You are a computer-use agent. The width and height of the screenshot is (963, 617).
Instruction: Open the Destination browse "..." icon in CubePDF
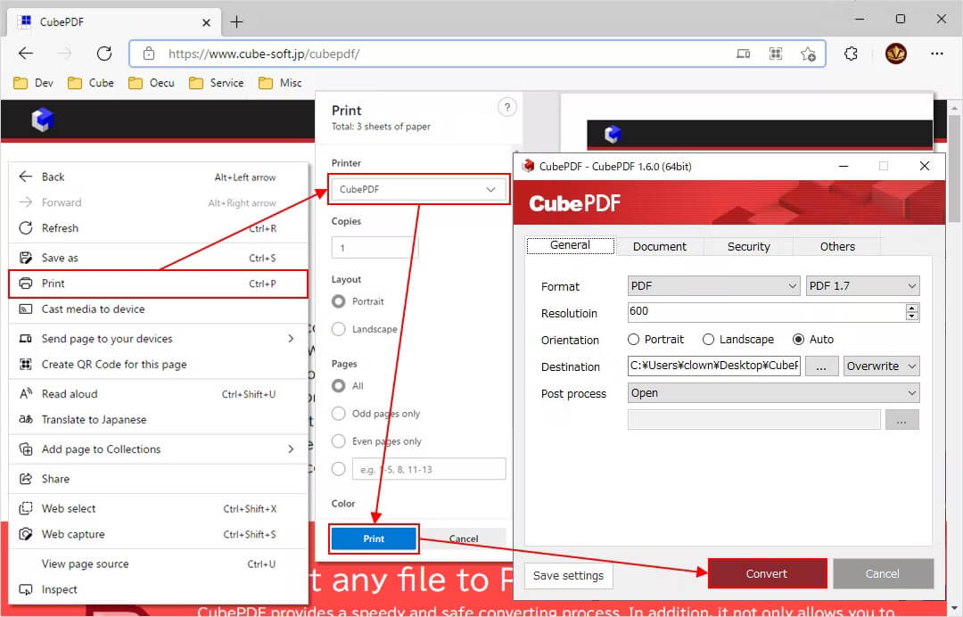coord(821,366)
